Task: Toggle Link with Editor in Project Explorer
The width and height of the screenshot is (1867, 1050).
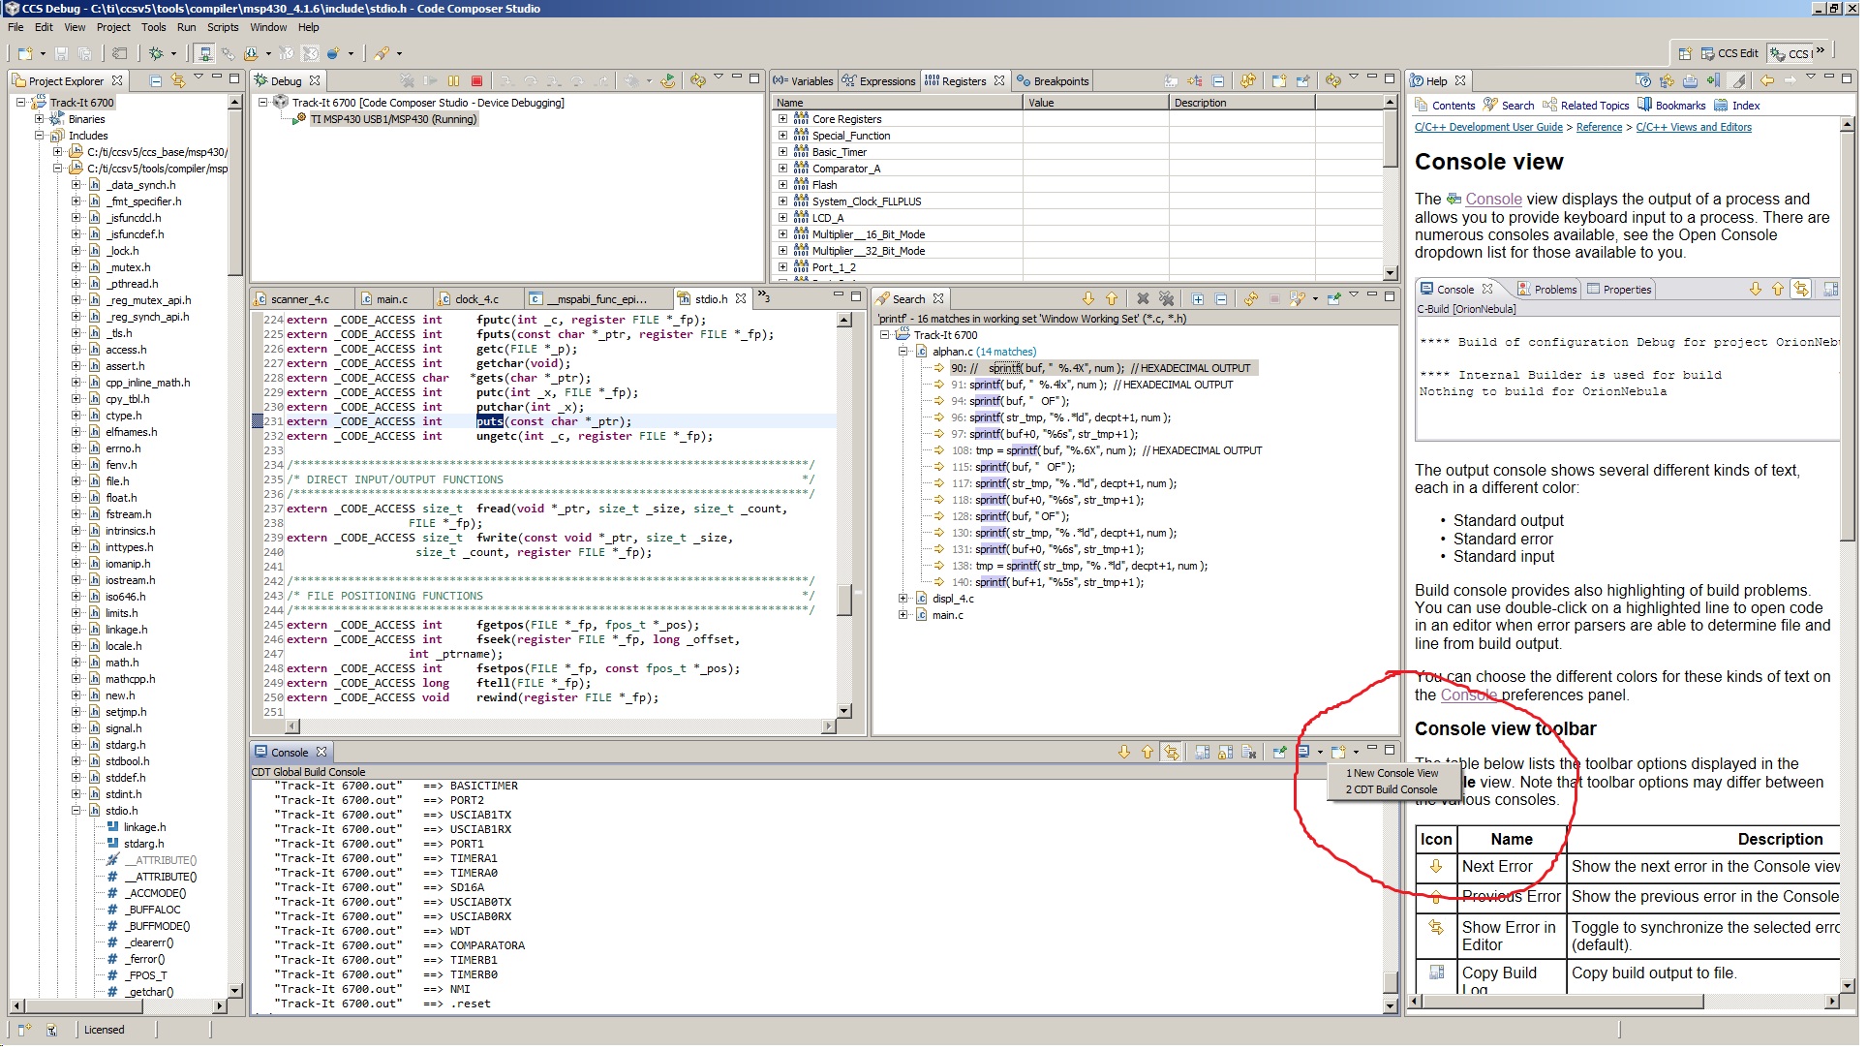Action: 177,80
